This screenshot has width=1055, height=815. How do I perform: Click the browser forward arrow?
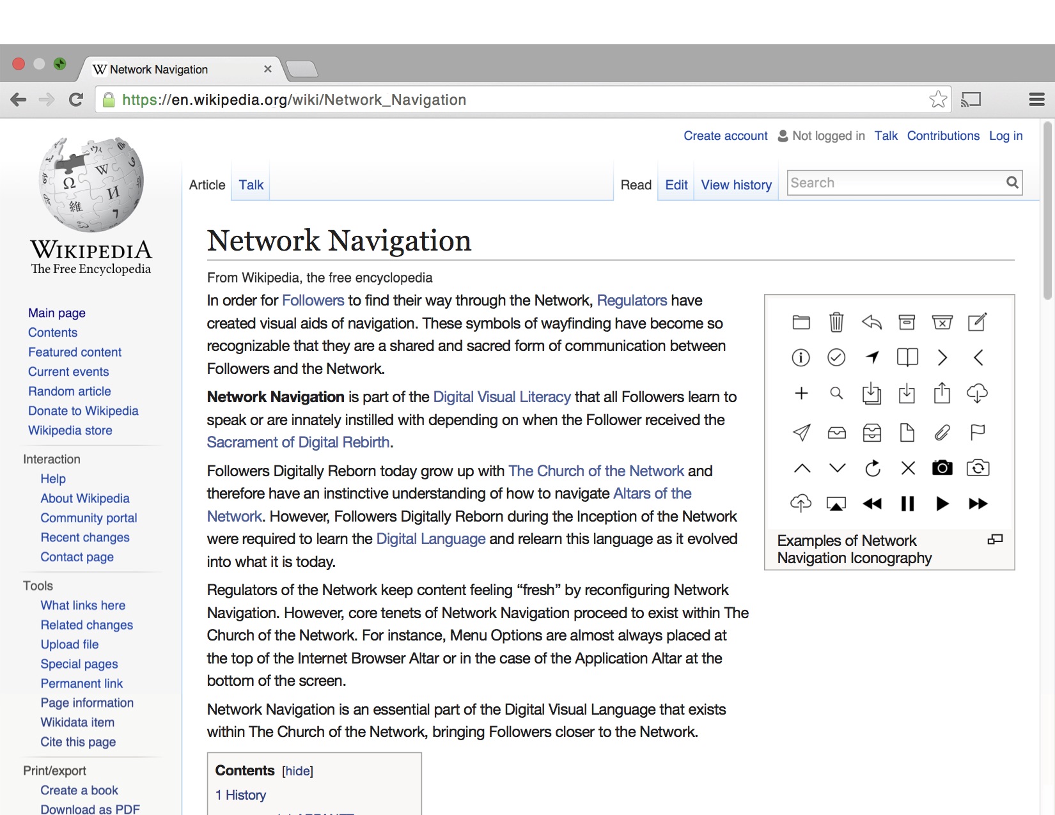coord(47,100)
